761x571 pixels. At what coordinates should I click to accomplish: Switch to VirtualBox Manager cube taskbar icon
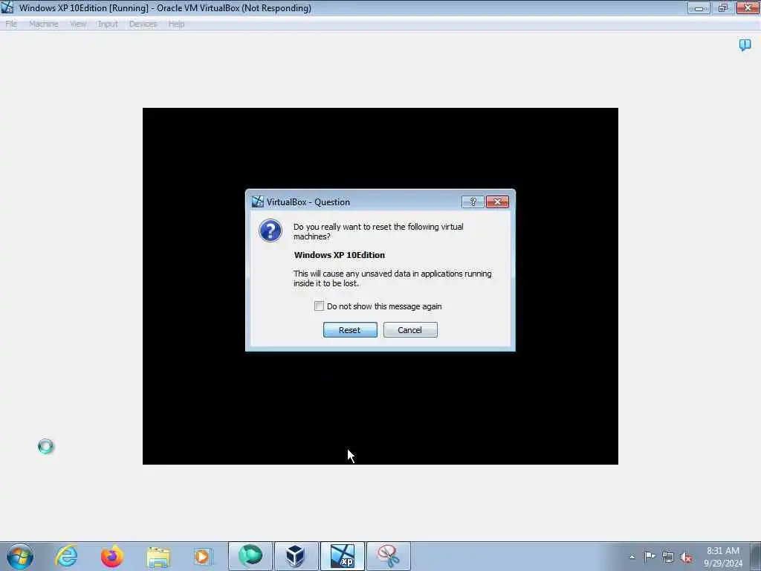click(296, 556)
